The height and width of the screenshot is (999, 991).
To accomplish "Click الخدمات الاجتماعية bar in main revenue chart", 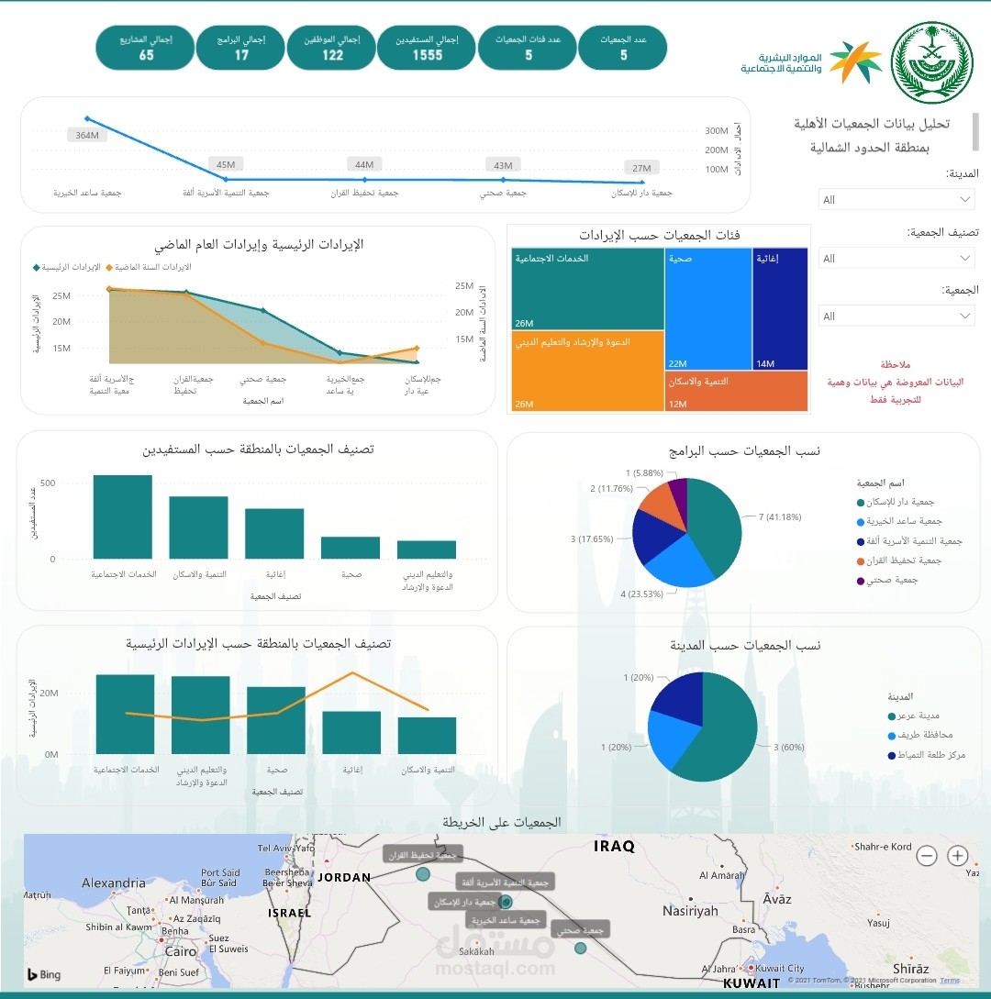I will pos(125,715).
